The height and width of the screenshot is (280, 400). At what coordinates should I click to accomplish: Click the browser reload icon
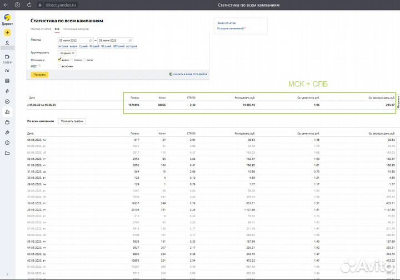(x=29, y=5)
